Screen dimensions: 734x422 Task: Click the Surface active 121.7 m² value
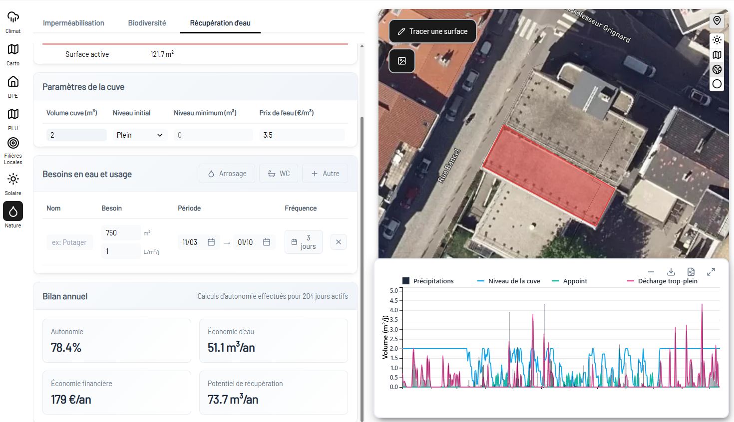pyautogui.click(x=162, y=54)
